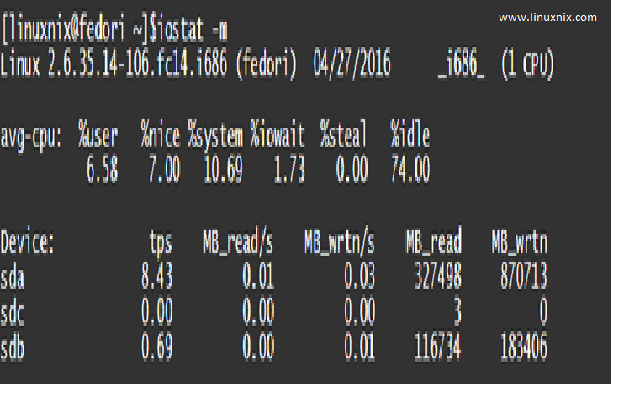Click the Device: column header

click(27, 244)
